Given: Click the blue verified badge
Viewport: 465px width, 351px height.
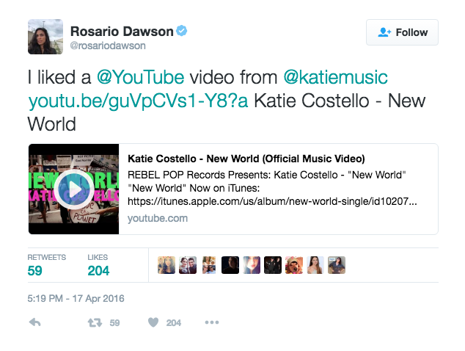Looking at the screenshot, I should (x=181, y=31).
